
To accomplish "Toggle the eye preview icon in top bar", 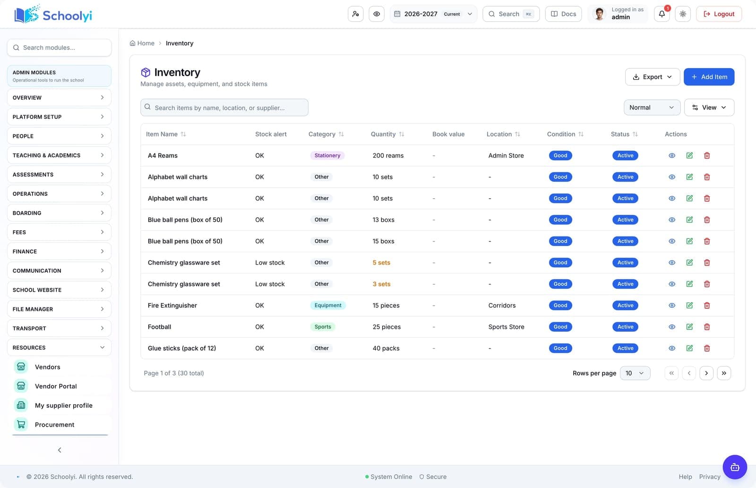I will coord(377,14).
